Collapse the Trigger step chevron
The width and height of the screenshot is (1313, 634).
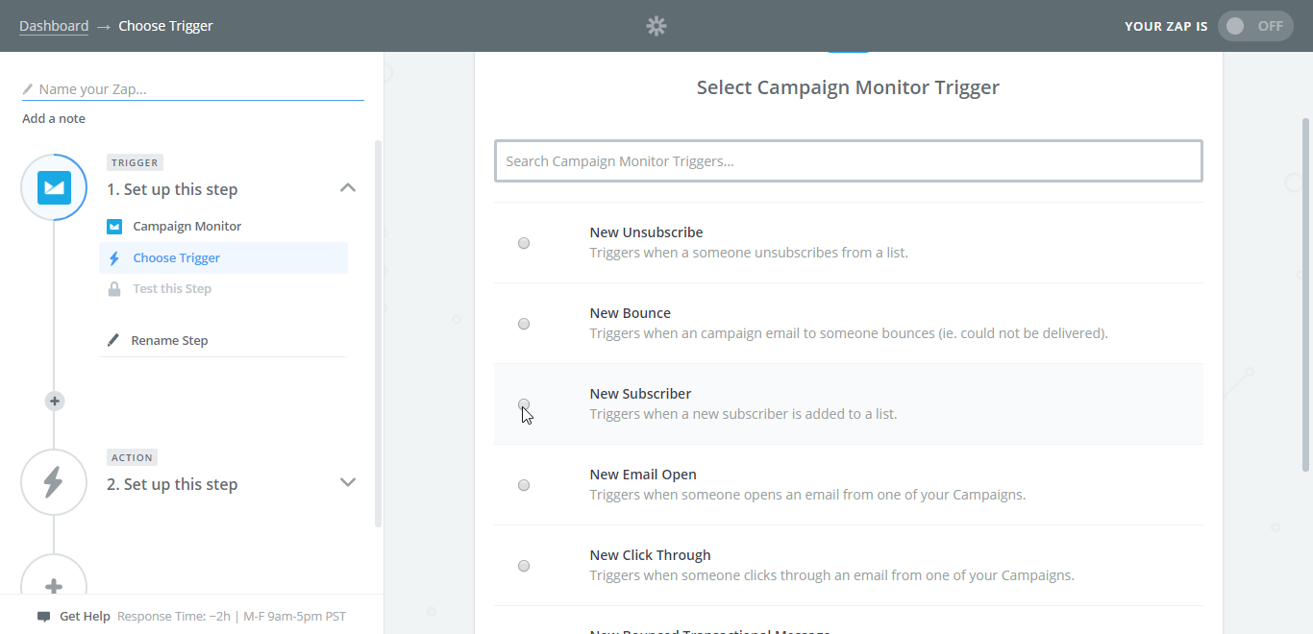(348, 187)
